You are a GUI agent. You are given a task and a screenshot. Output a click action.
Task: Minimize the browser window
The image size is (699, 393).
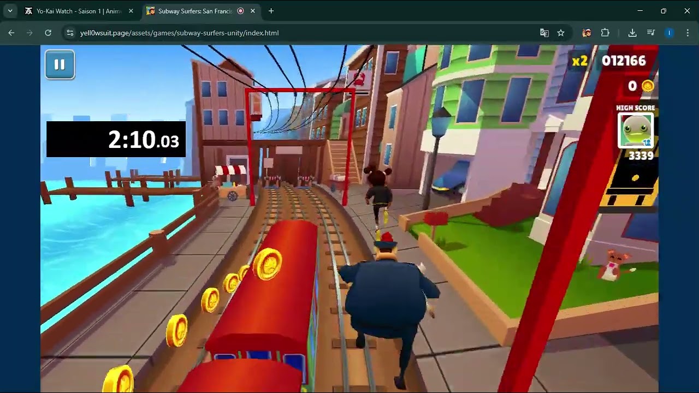click(640, 11)
